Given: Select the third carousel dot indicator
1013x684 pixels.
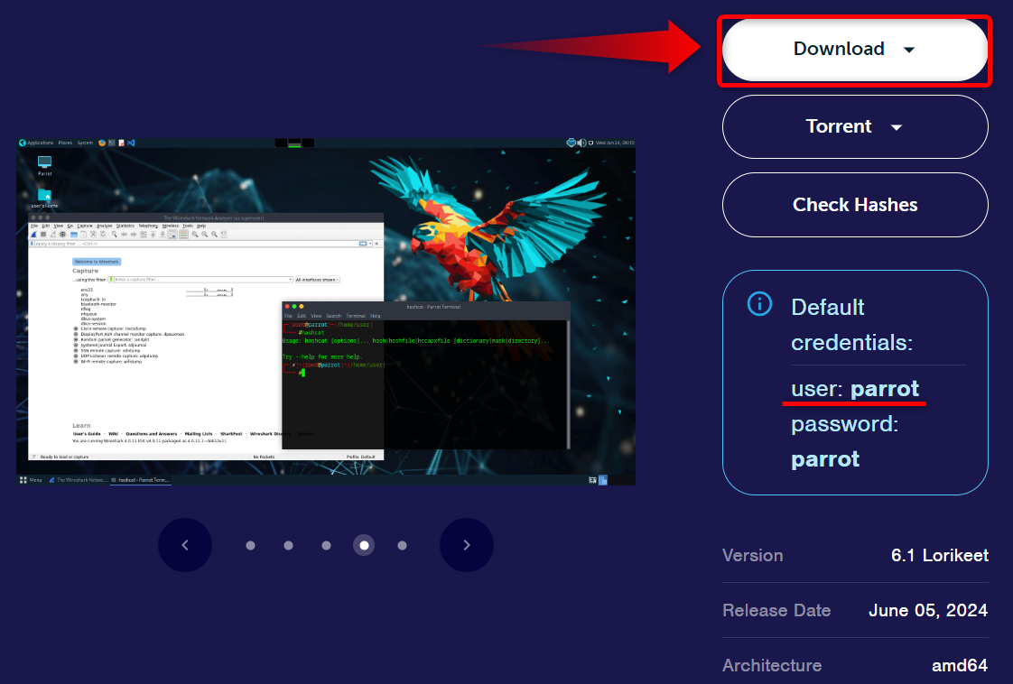Looking at the screenshot, I should pyautogui.click(x=326, y=546).
